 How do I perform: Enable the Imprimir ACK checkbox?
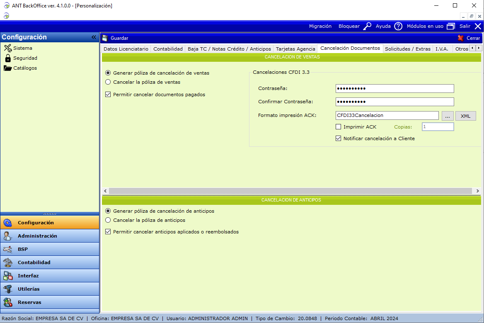coord(339,127)
